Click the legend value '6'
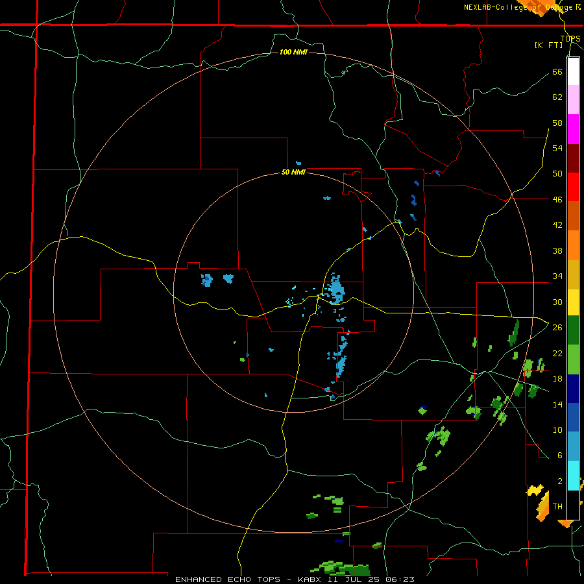The width and height of the screenshot is (584, 584). pyautogui.click(x=560, y=455)
